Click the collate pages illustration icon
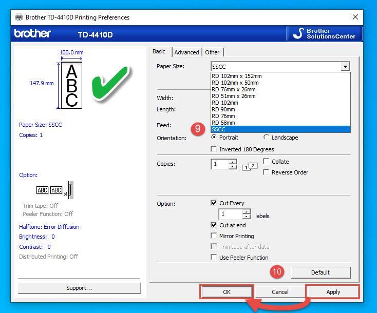The width and height of the screenshot is (377, 313). tap(250, 166)
